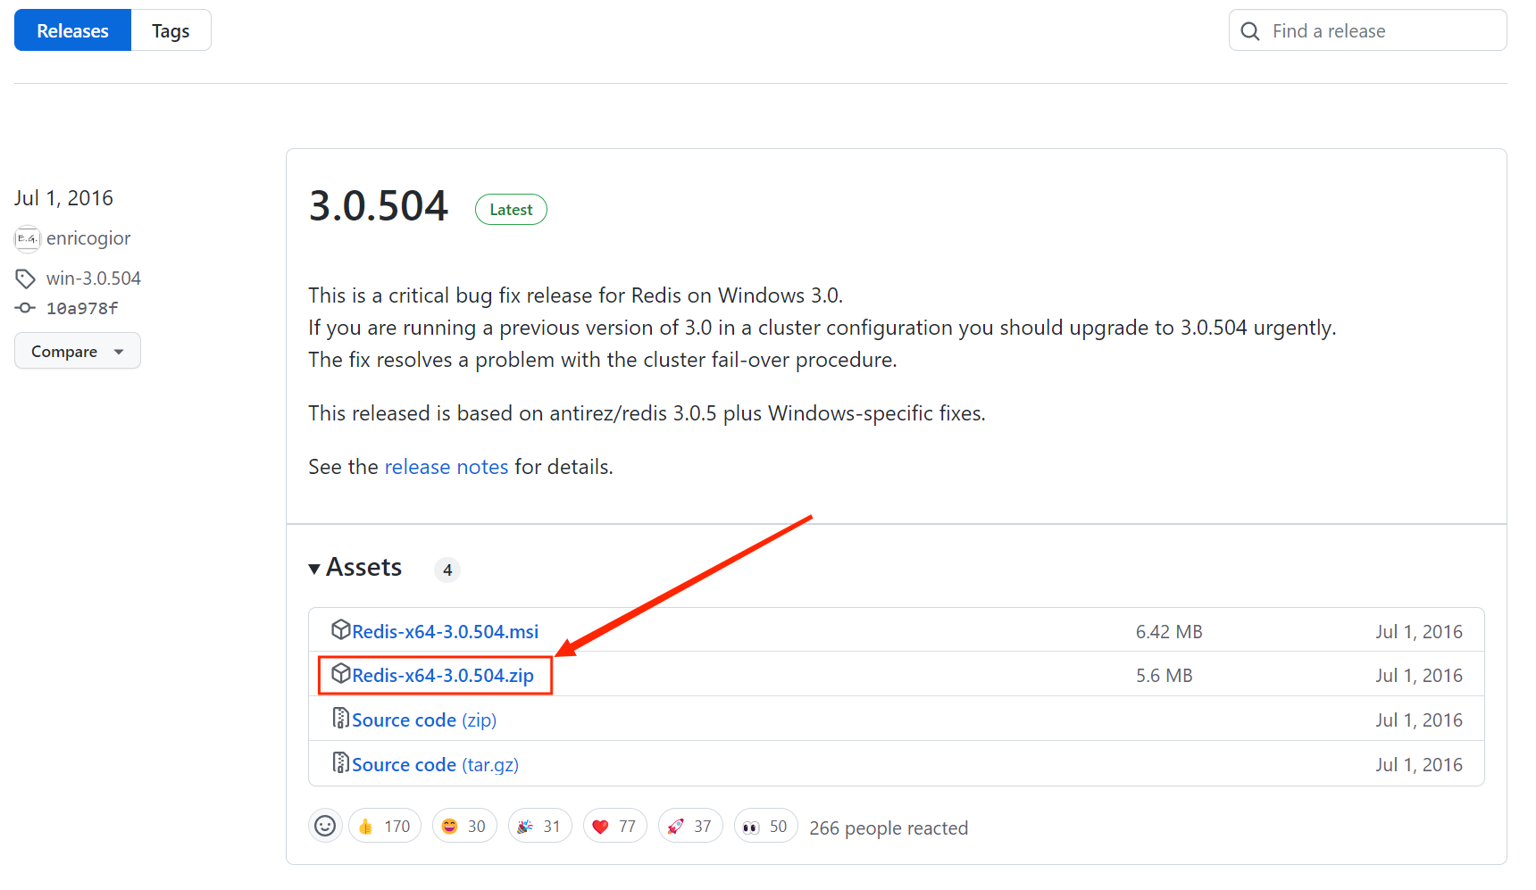This screenshot has width=1536, height=890.
Task: Download Source code (zip)
Action: (423, 720)
